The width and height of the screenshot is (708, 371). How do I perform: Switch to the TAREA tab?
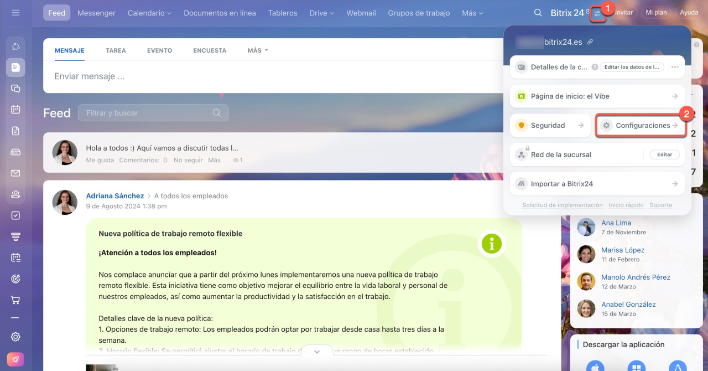pos(116,50)
